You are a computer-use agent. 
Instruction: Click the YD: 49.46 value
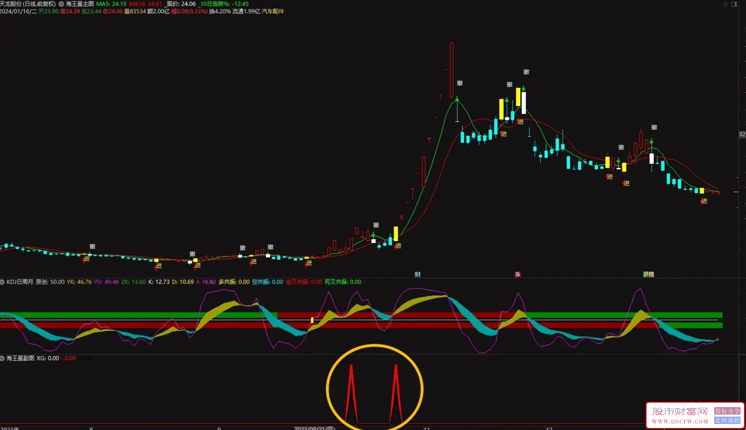click(x=106, y=282)
